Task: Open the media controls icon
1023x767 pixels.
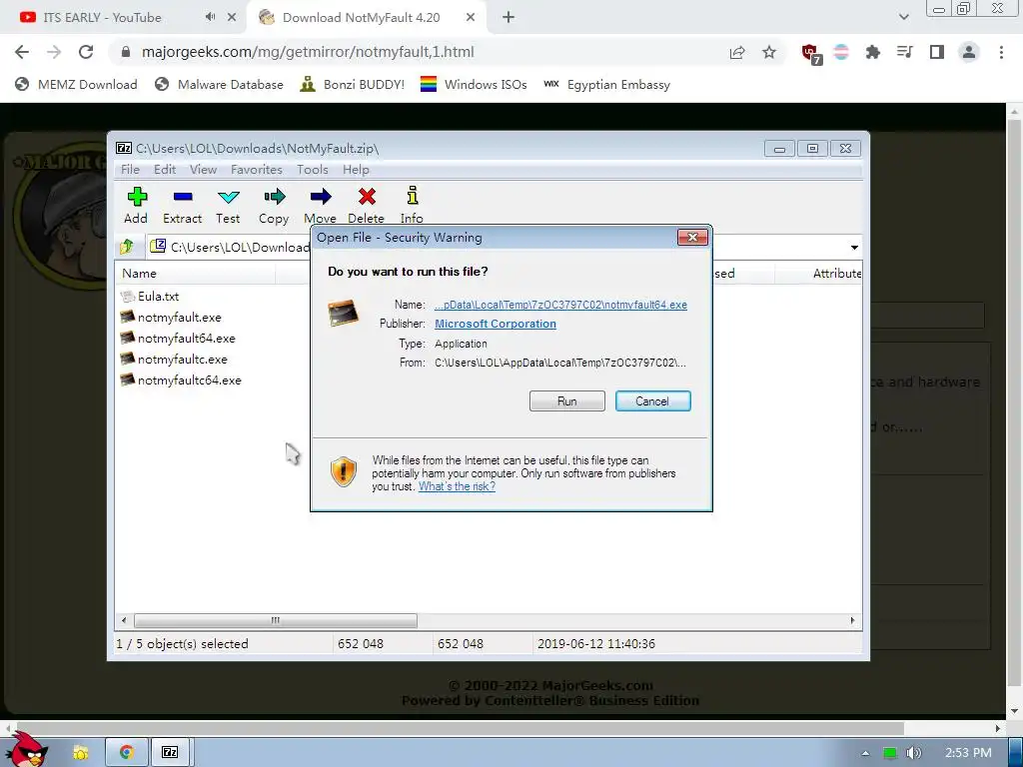Action: 905,52
